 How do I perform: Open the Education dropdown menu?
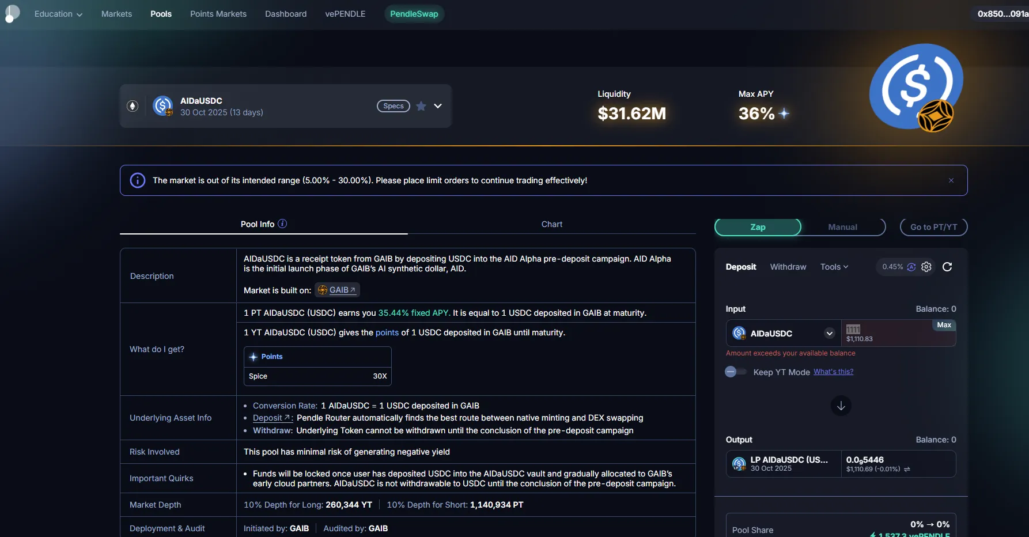click(x=58, y=14)
